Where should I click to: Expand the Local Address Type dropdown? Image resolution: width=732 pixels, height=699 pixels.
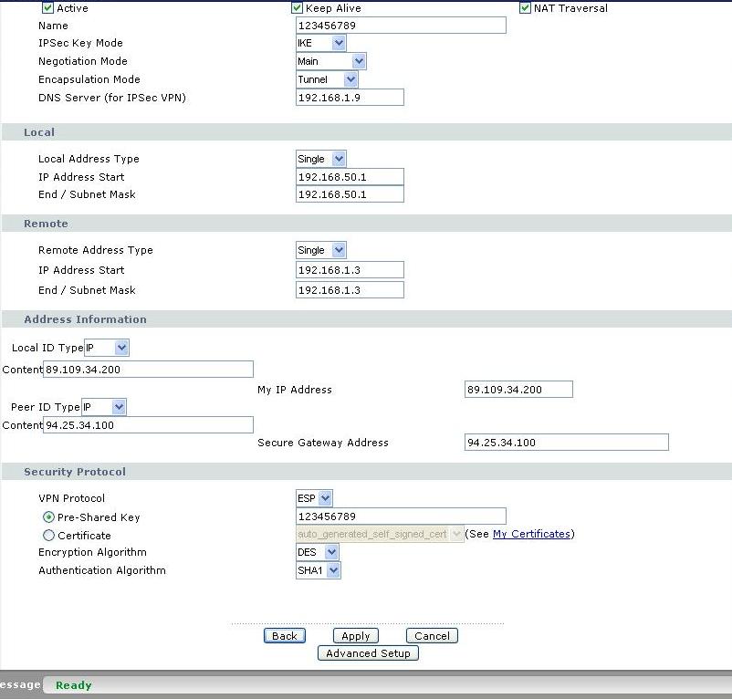click(x=320, y=159)
